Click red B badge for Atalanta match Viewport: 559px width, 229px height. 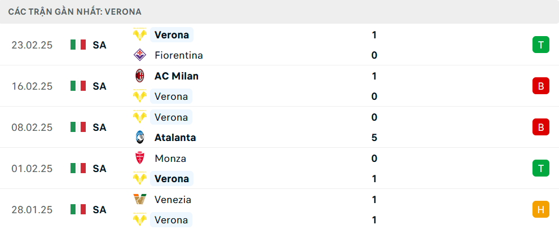pyautogui.click(x=540, y=127)
